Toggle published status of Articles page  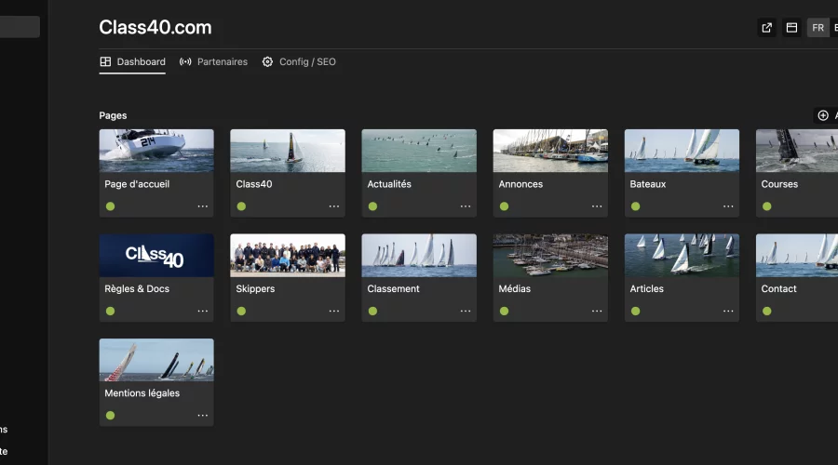point(635,312)
